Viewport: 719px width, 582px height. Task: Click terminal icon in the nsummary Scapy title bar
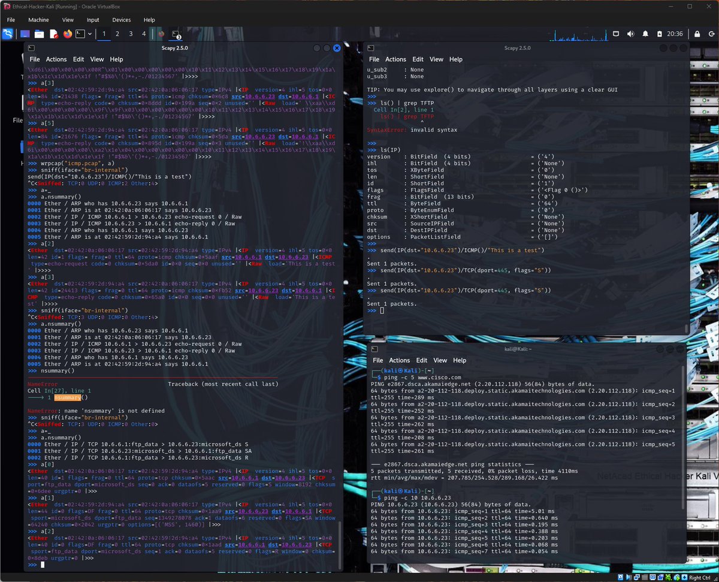[31, 47]
